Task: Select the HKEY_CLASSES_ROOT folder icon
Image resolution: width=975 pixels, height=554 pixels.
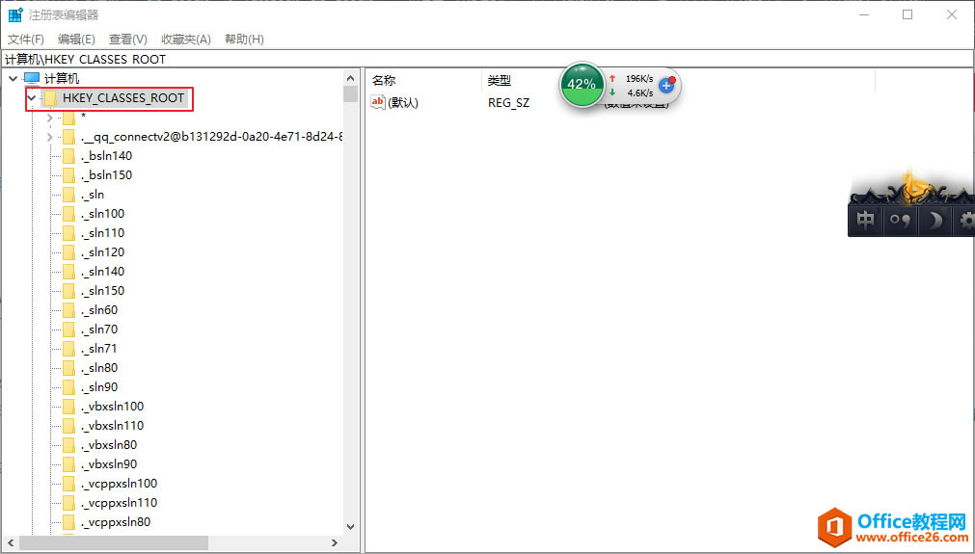Action: pos(50,98)
